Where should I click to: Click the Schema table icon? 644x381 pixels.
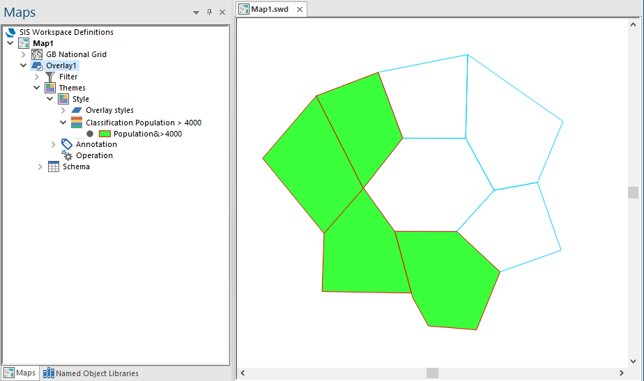tap(54, 166)
